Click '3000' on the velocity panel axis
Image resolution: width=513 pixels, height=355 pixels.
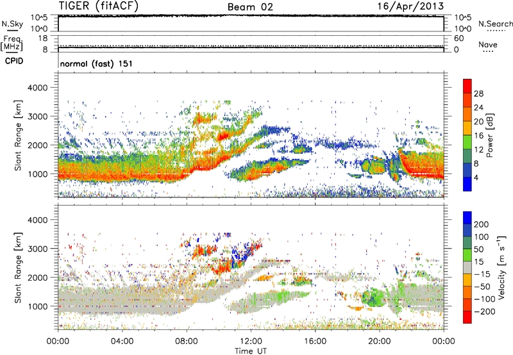click(38, 249)
